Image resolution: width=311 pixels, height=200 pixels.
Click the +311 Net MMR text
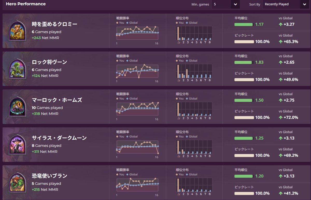[x=45, y=152]
